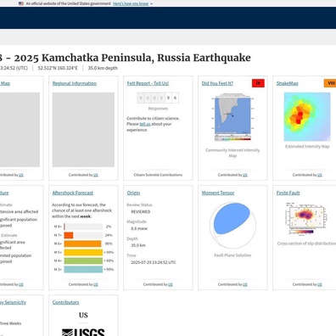Click the US link under Aftershock Forecast

point(96,284)
